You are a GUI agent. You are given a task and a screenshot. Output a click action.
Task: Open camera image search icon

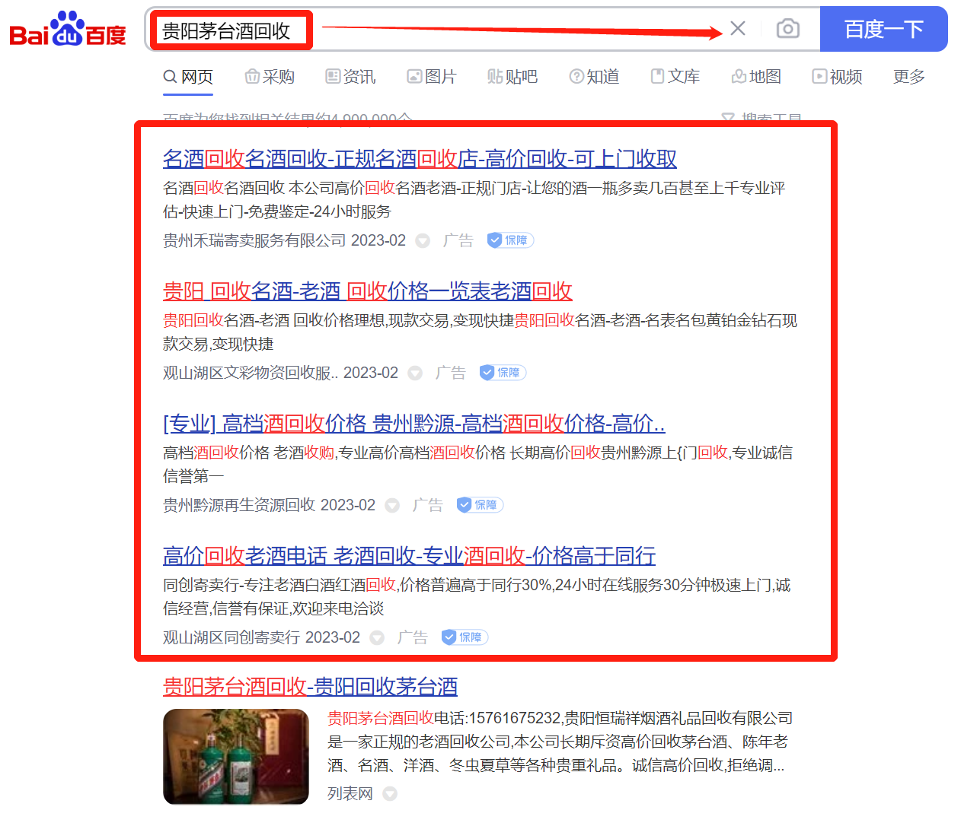(787, 29)
